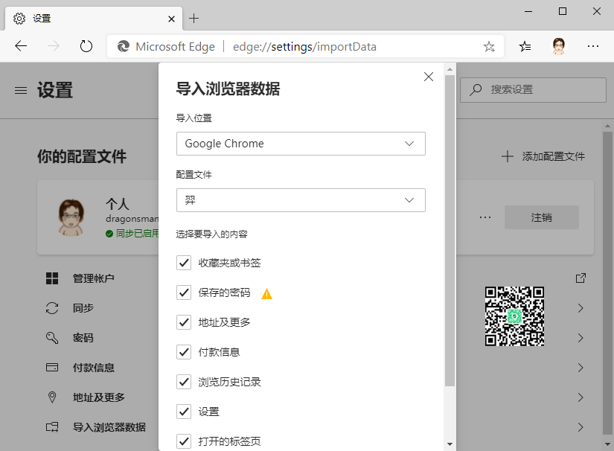Uncheck the 地址及更多 checkbox in dialog
This screenshot has width=614, height=451.
click(x=184, y=322)
